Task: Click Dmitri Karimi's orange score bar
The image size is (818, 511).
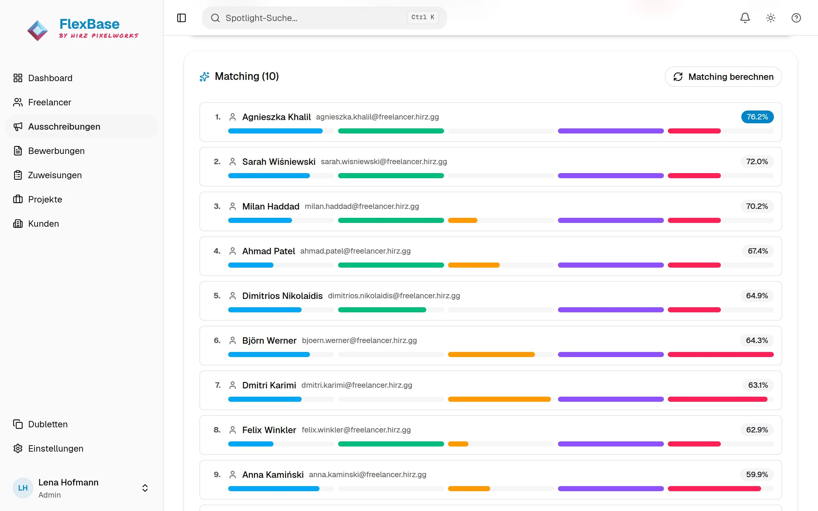Action: pyautogui.click(x=499, y=399)
